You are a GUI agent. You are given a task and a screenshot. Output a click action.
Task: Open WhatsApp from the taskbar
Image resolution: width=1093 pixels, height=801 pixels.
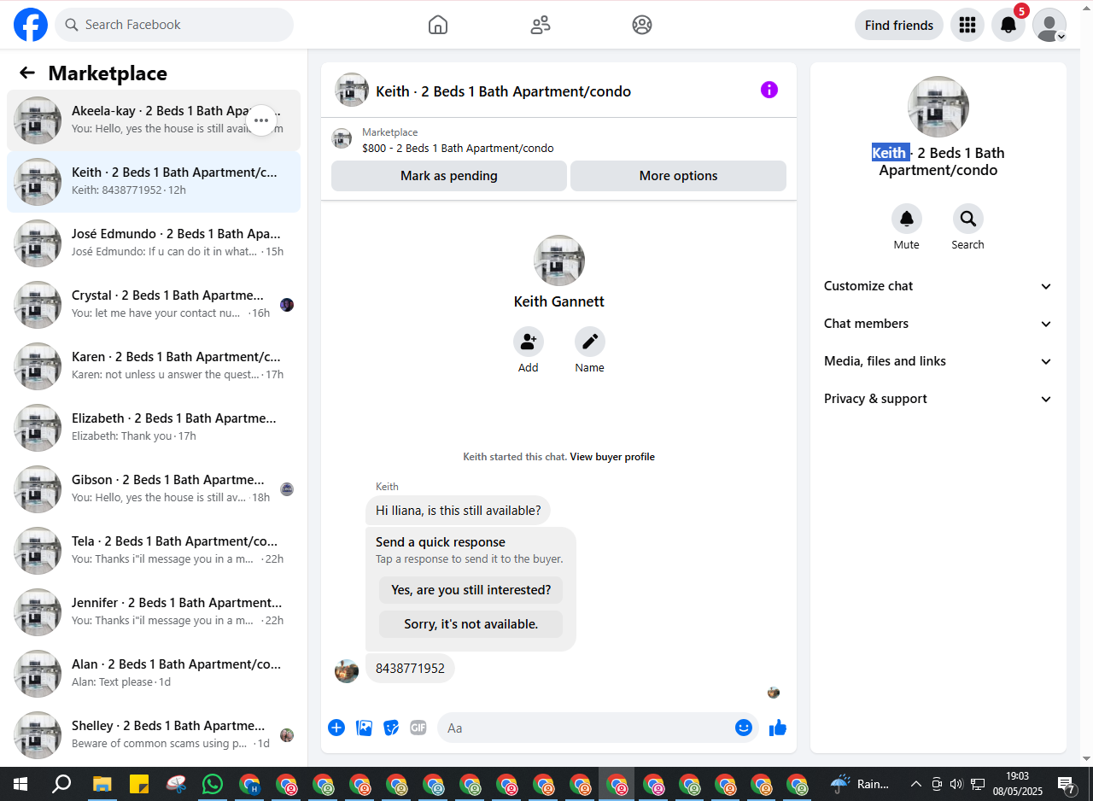tap(213, 784)
